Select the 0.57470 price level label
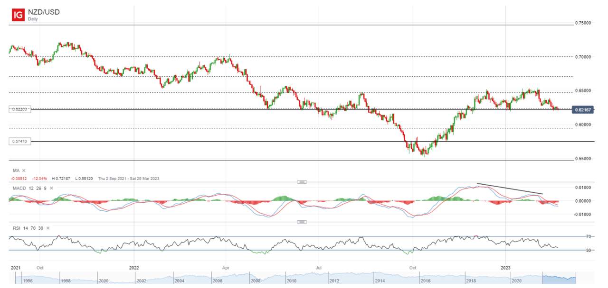Viewport: 608px width, 288px height. [x=19, y=141]
